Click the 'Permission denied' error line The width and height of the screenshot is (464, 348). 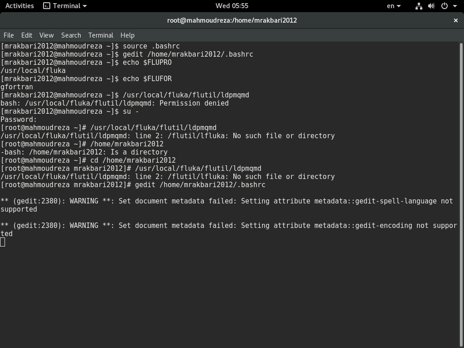tap(115, 103)
